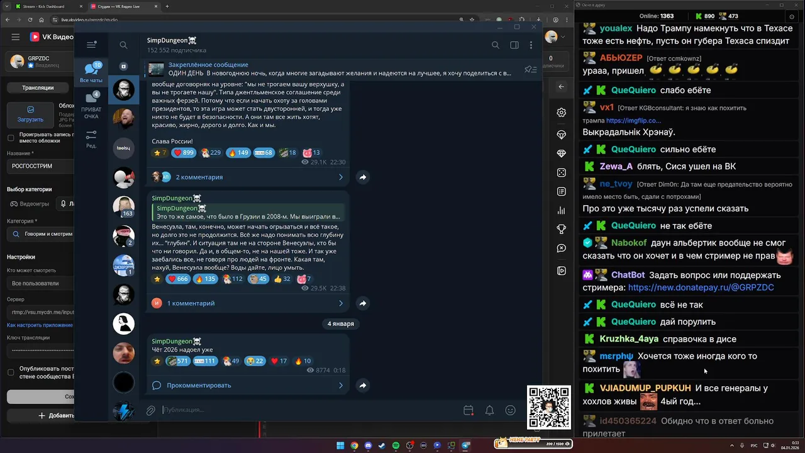The width and height of the screenshot is (805, 453).
Task: Search inside the SimpDungeon channel
Action: (496, 45)
